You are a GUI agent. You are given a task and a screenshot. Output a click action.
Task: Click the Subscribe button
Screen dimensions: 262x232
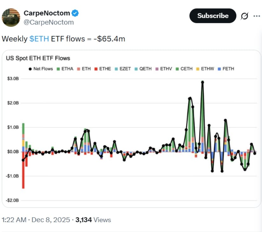213,16
